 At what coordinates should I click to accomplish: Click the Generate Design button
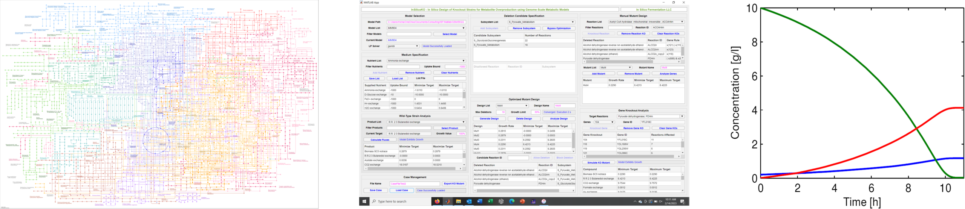pyautogui.click(x=489, y=119)
